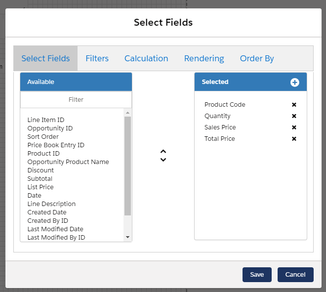Click the scrollbar's up arrow in Available list

coord(127,113)
